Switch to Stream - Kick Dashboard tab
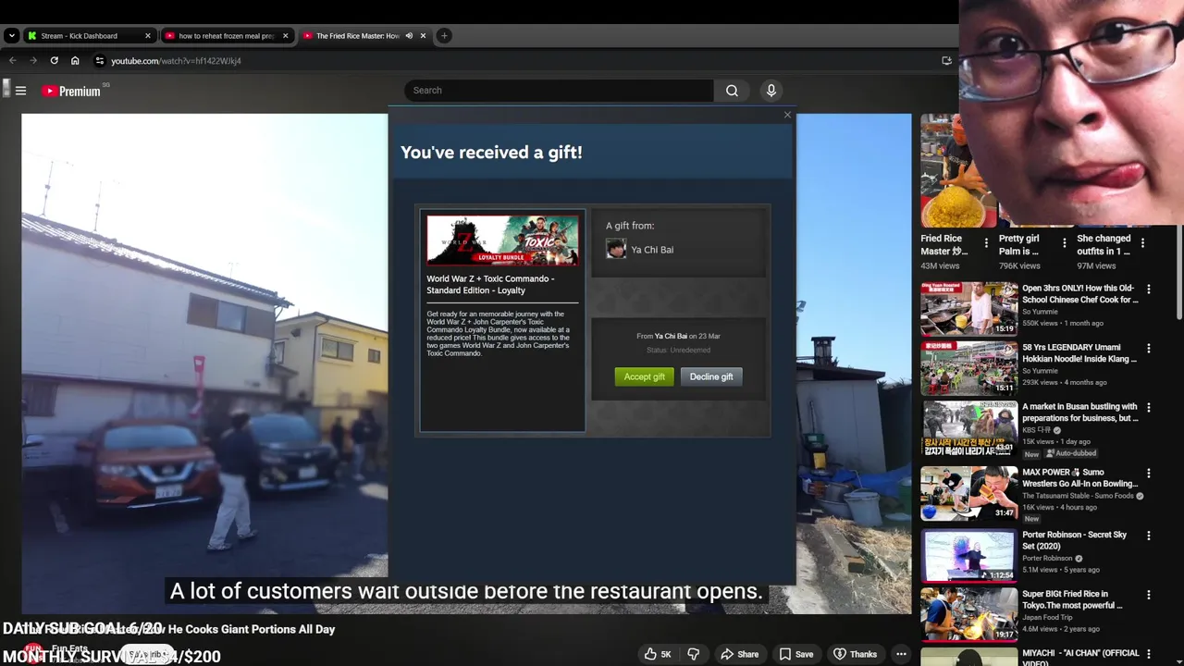This screenshot has height=666, width=1184. click(x=89, y=36)
